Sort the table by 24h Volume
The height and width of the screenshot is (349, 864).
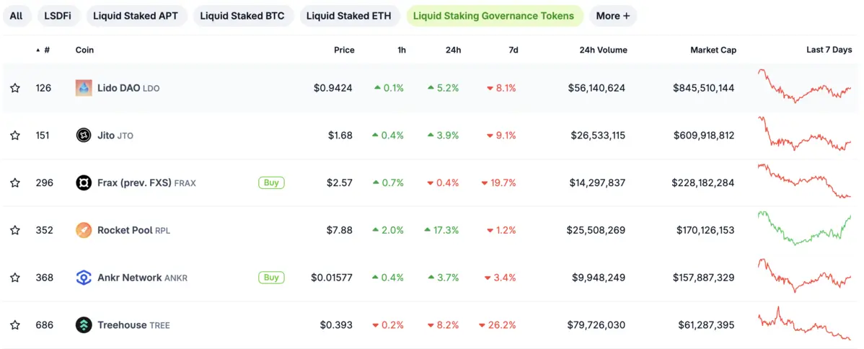pyautogui.click(x=603, y=50)
